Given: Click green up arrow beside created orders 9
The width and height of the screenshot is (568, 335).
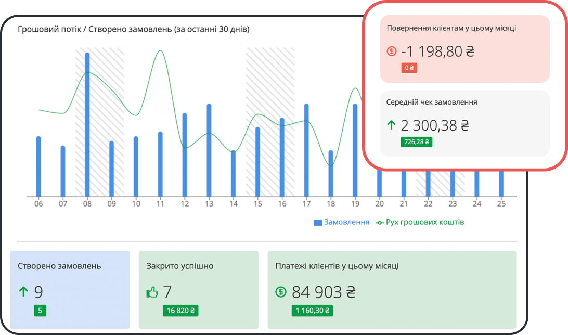Looking at the screenshot, I should (x=23, y=291).
